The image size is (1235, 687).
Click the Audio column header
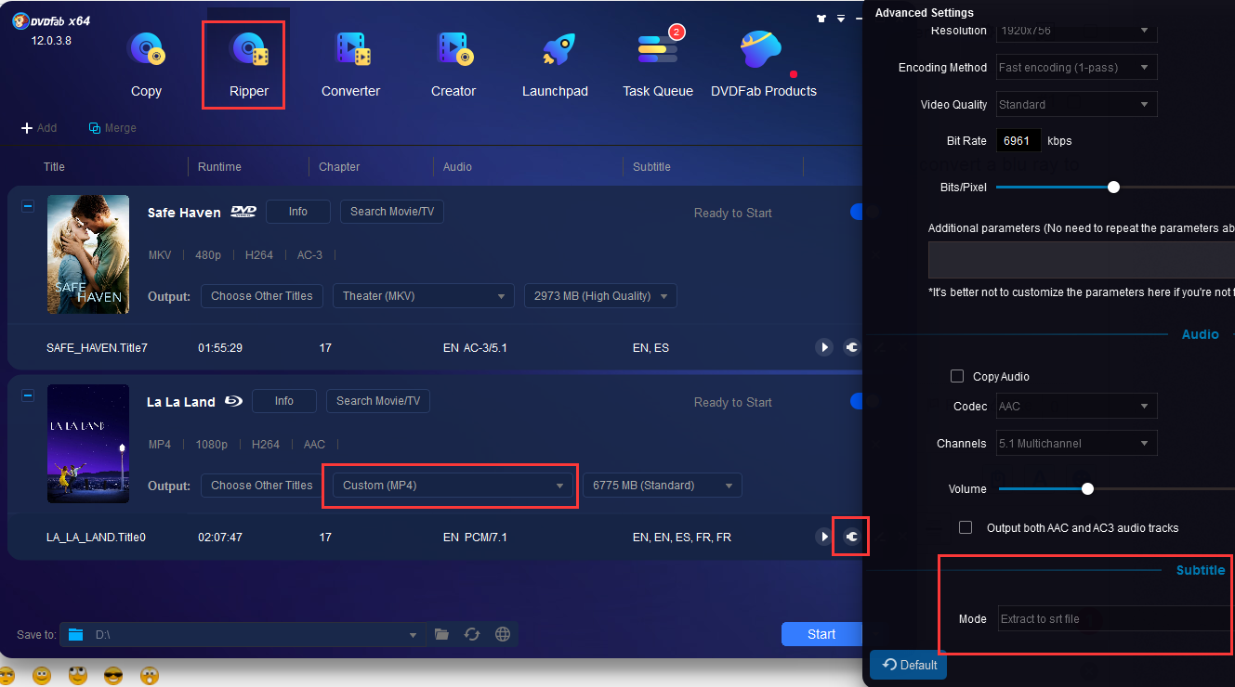(x=457, y=167)
